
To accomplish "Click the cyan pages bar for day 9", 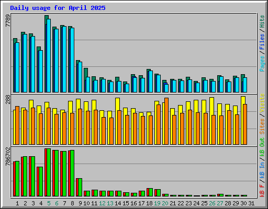I will [80, 77].
